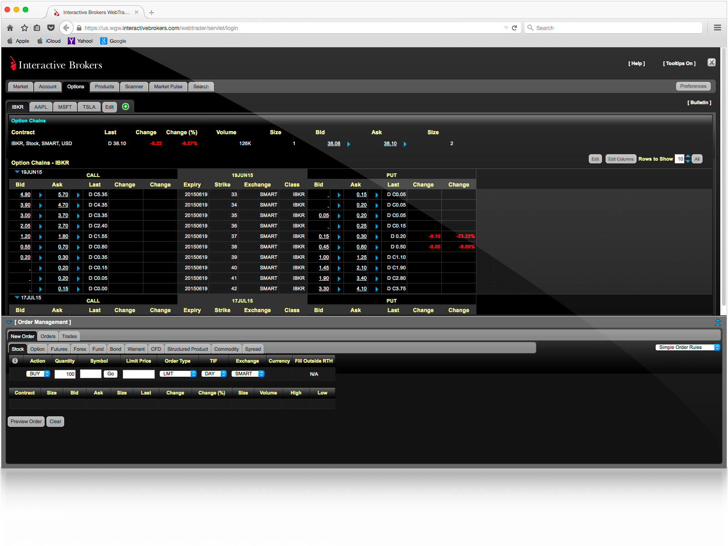Switch to the Scanner tab
The height and width of the screenshot is (546, 728).
point(134,86)
